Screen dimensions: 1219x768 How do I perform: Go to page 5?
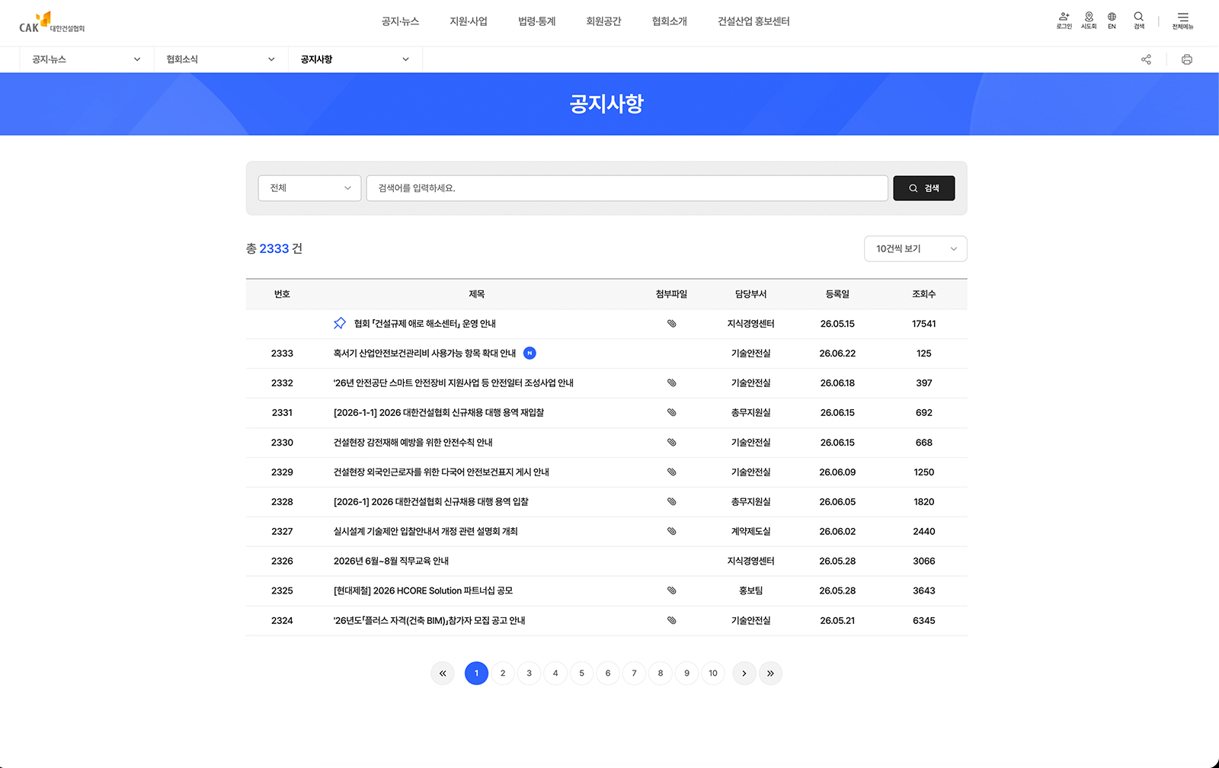(x=582, y=674)
